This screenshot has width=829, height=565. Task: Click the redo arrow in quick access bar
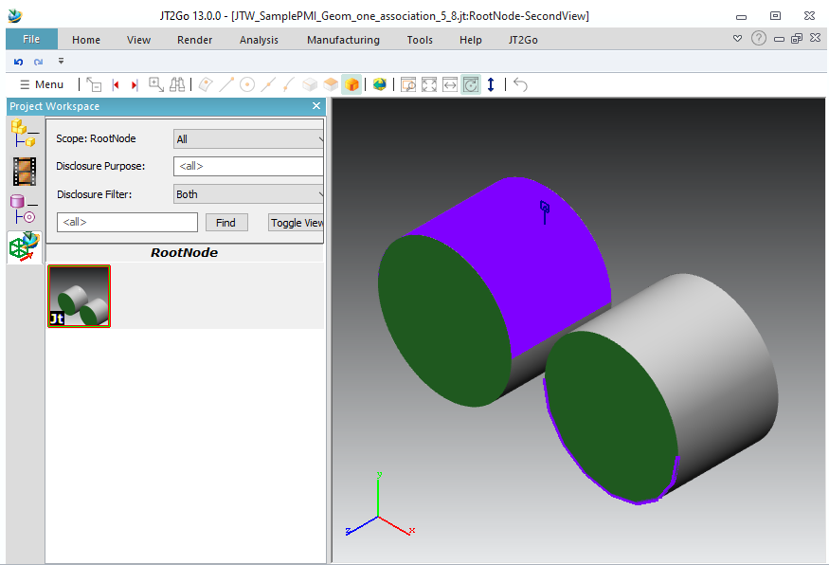point(38,62)
